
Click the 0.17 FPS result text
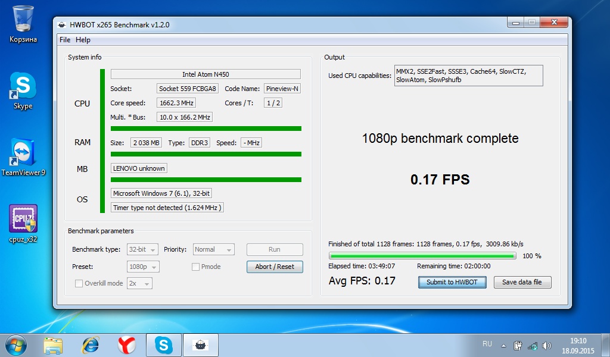tap(440, 180)
